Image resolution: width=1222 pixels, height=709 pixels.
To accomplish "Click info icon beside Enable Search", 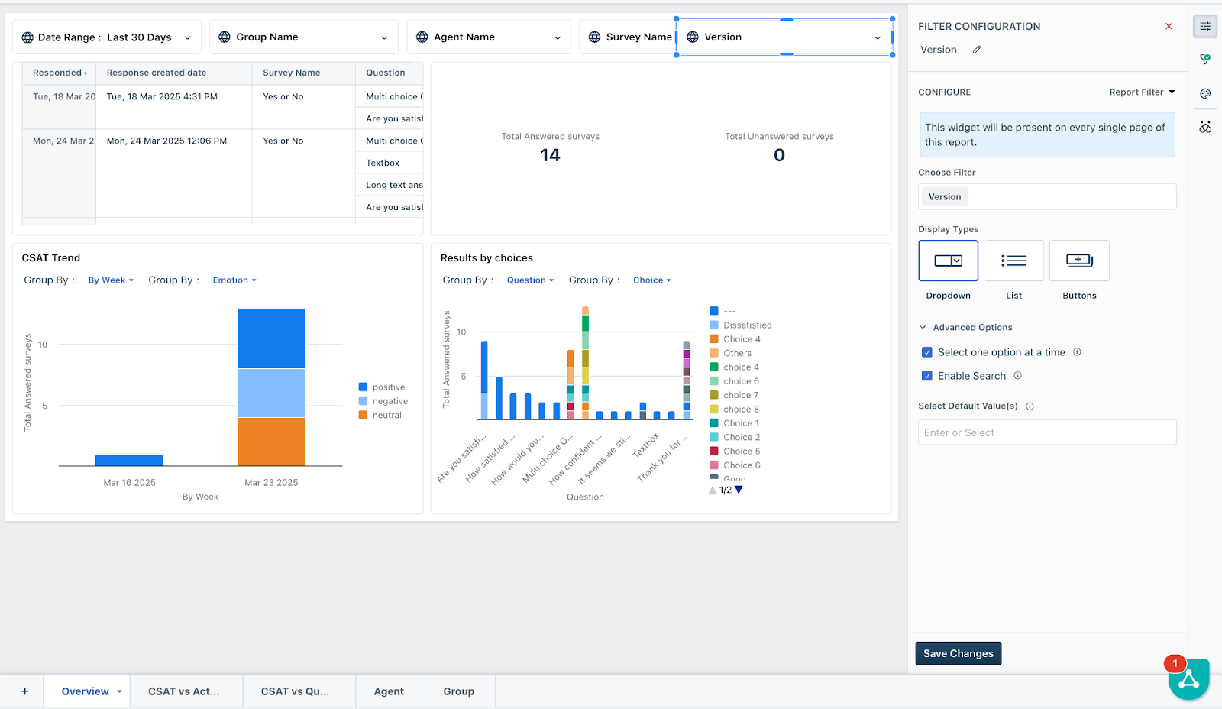I will tap(1017, 376).
